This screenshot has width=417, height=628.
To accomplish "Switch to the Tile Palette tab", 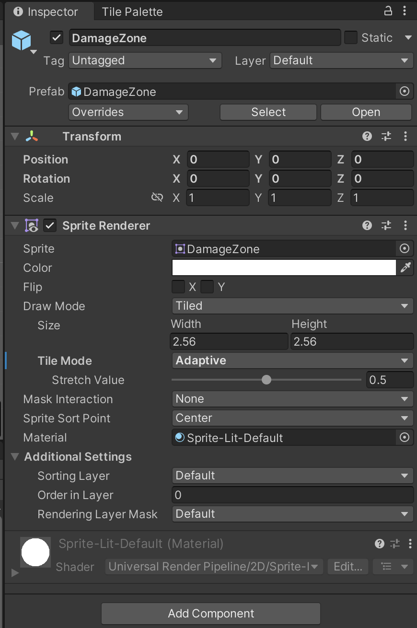I will (132, 12).
